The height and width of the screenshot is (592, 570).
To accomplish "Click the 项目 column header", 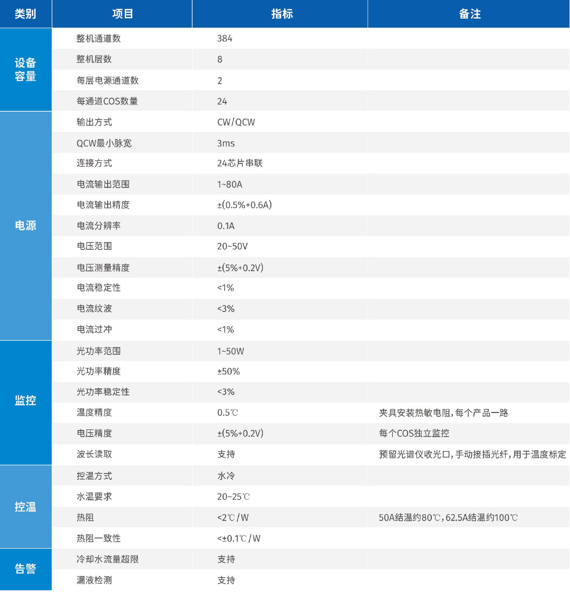I will [x=122, y=14].
